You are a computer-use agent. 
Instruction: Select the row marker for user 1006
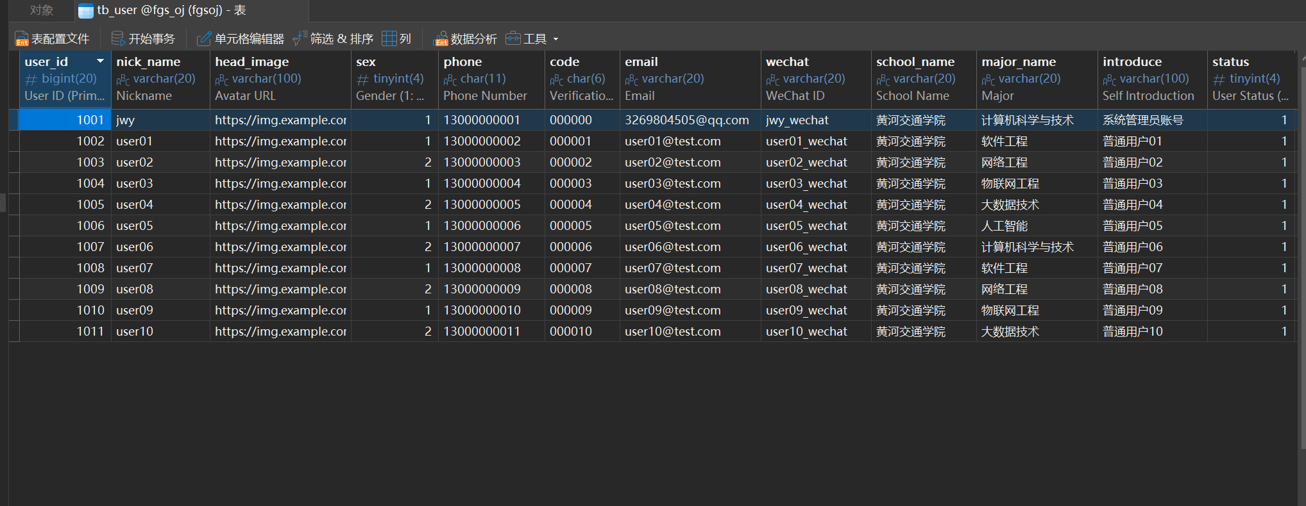14,226
